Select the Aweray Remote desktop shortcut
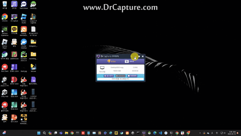Viewport: 241px width, 136px height. click(24, 31)
